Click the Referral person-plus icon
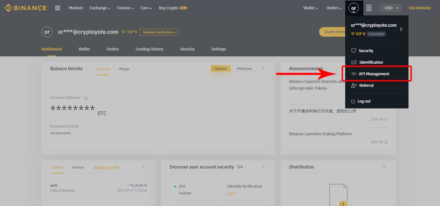The height and width of the screenshot is (206, 440). (x=354, y=85)
